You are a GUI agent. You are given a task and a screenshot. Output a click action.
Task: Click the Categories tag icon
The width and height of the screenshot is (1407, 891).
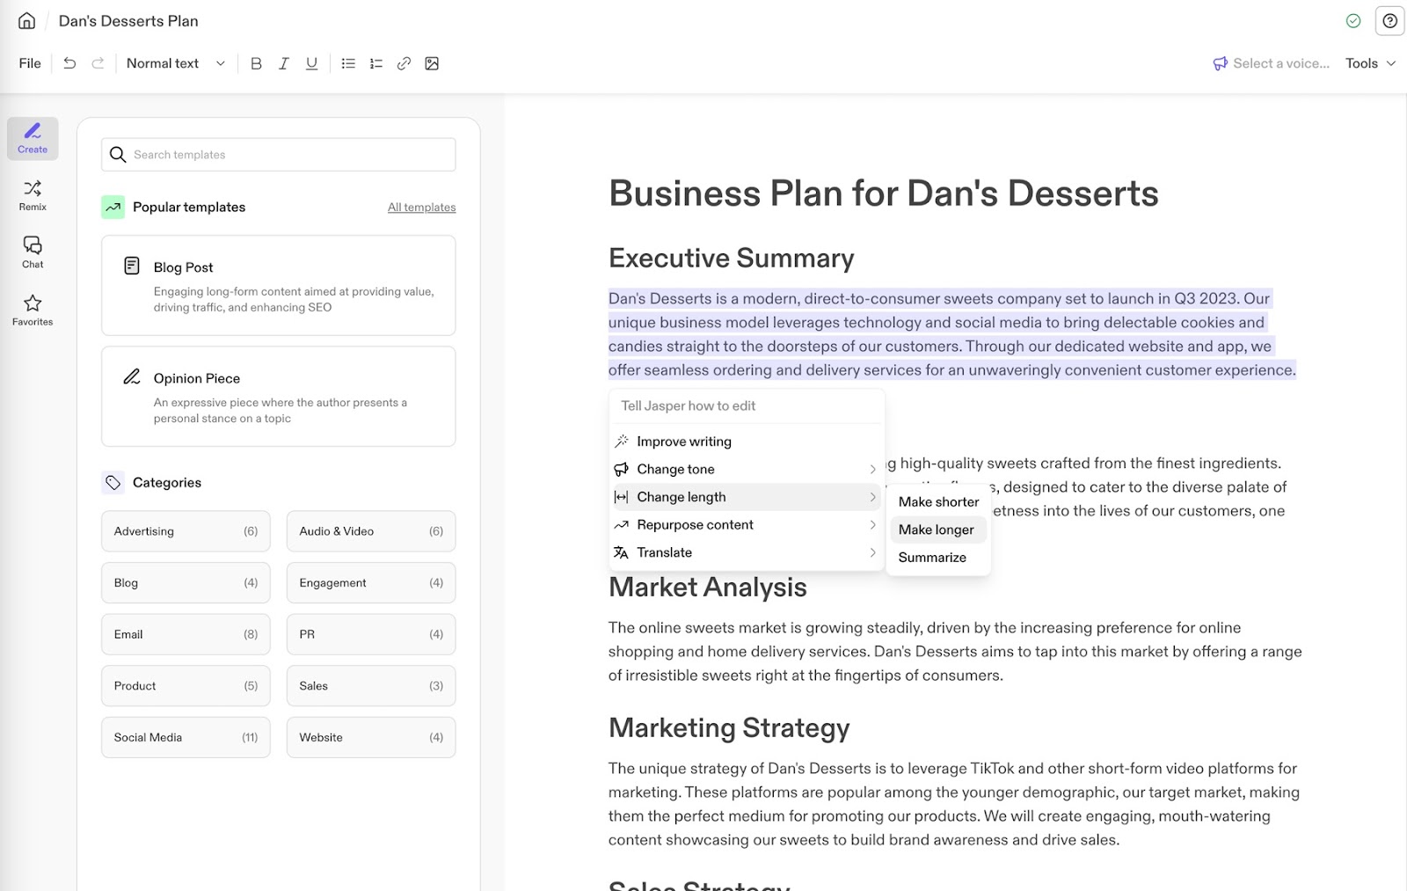click(113, 482)
